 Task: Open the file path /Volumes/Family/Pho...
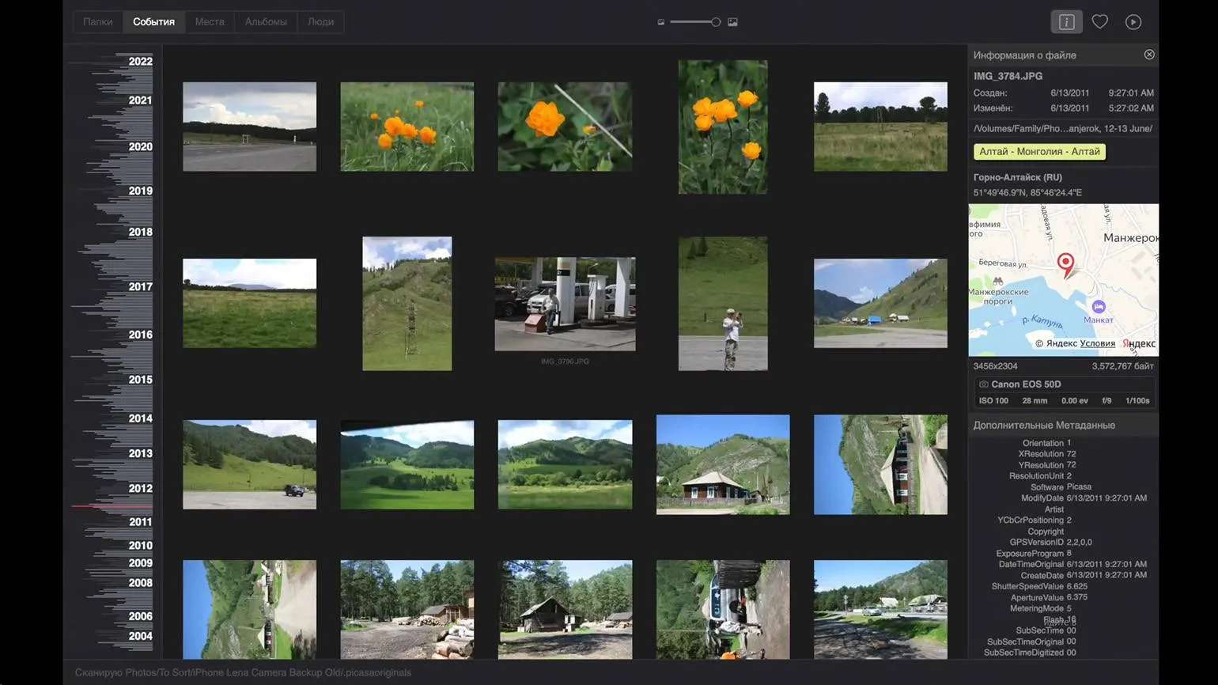click(x=1062, y=128)
